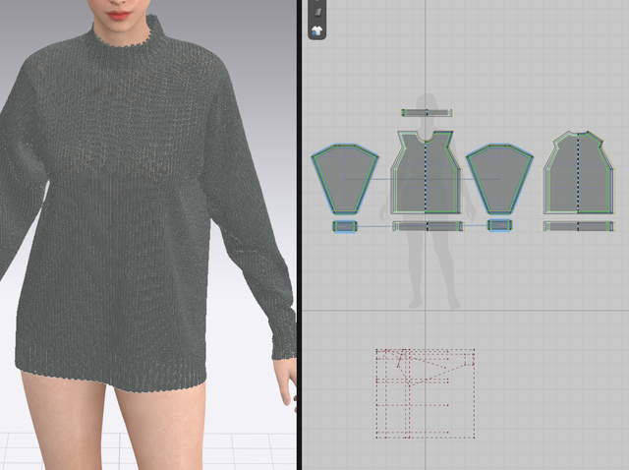Select the front hem band pattern piece
629x470 pixels.
click(428, 226)
